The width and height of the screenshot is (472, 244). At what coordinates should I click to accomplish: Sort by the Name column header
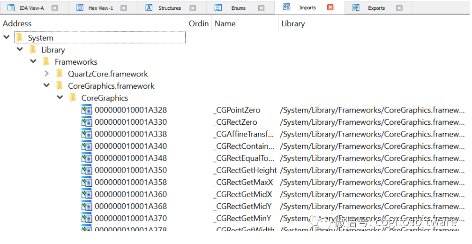coord(225,23)
